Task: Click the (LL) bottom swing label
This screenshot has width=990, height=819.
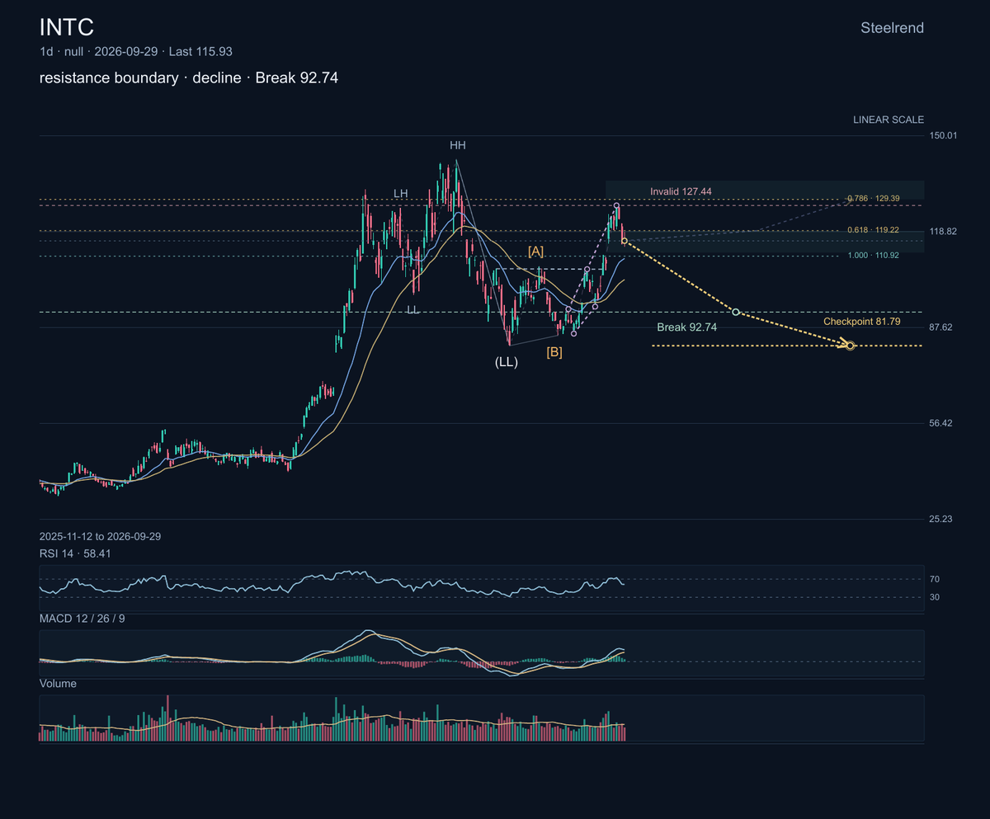Action: [507, 362]
